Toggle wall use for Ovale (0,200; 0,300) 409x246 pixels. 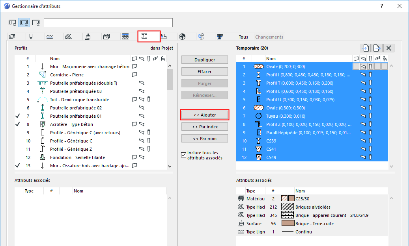[356, 67]
